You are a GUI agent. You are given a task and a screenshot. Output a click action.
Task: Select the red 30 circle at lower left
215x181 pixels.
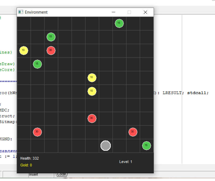pos(37,132)
